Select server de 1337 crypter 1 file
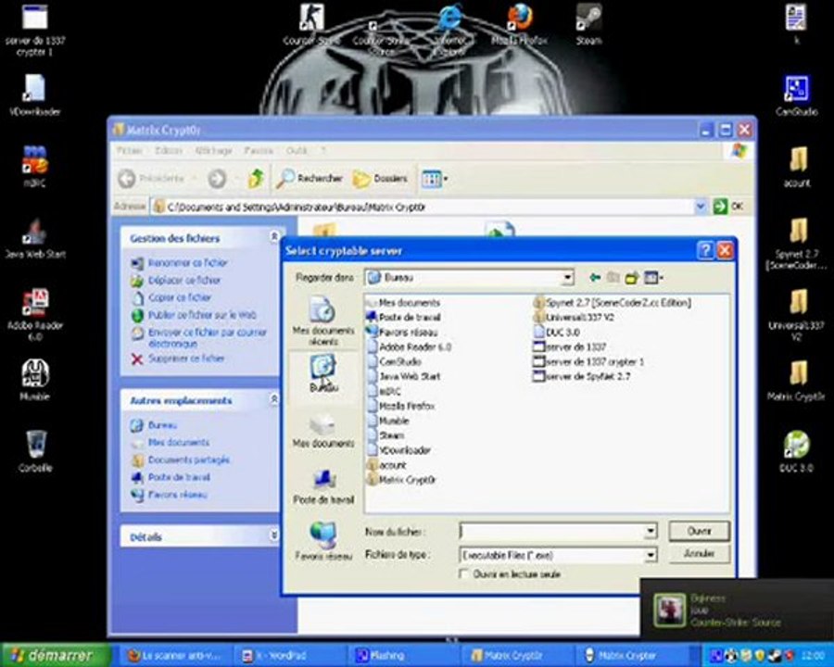 pos(588,361)
